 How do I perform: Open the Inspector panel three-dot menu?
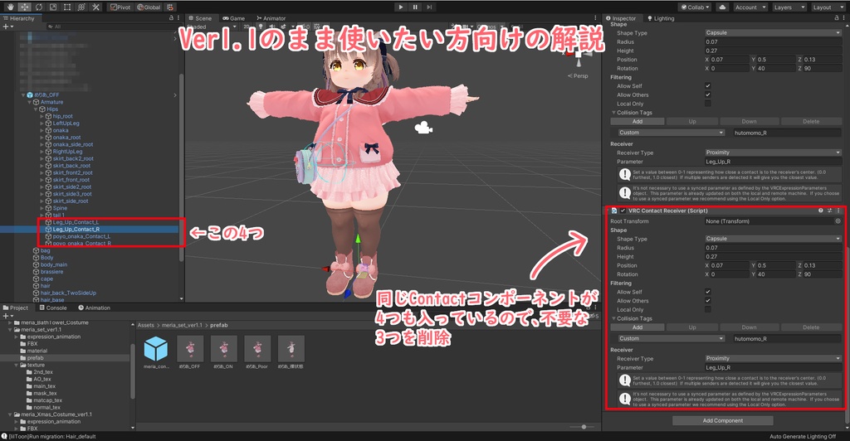(x=844, y=18)
